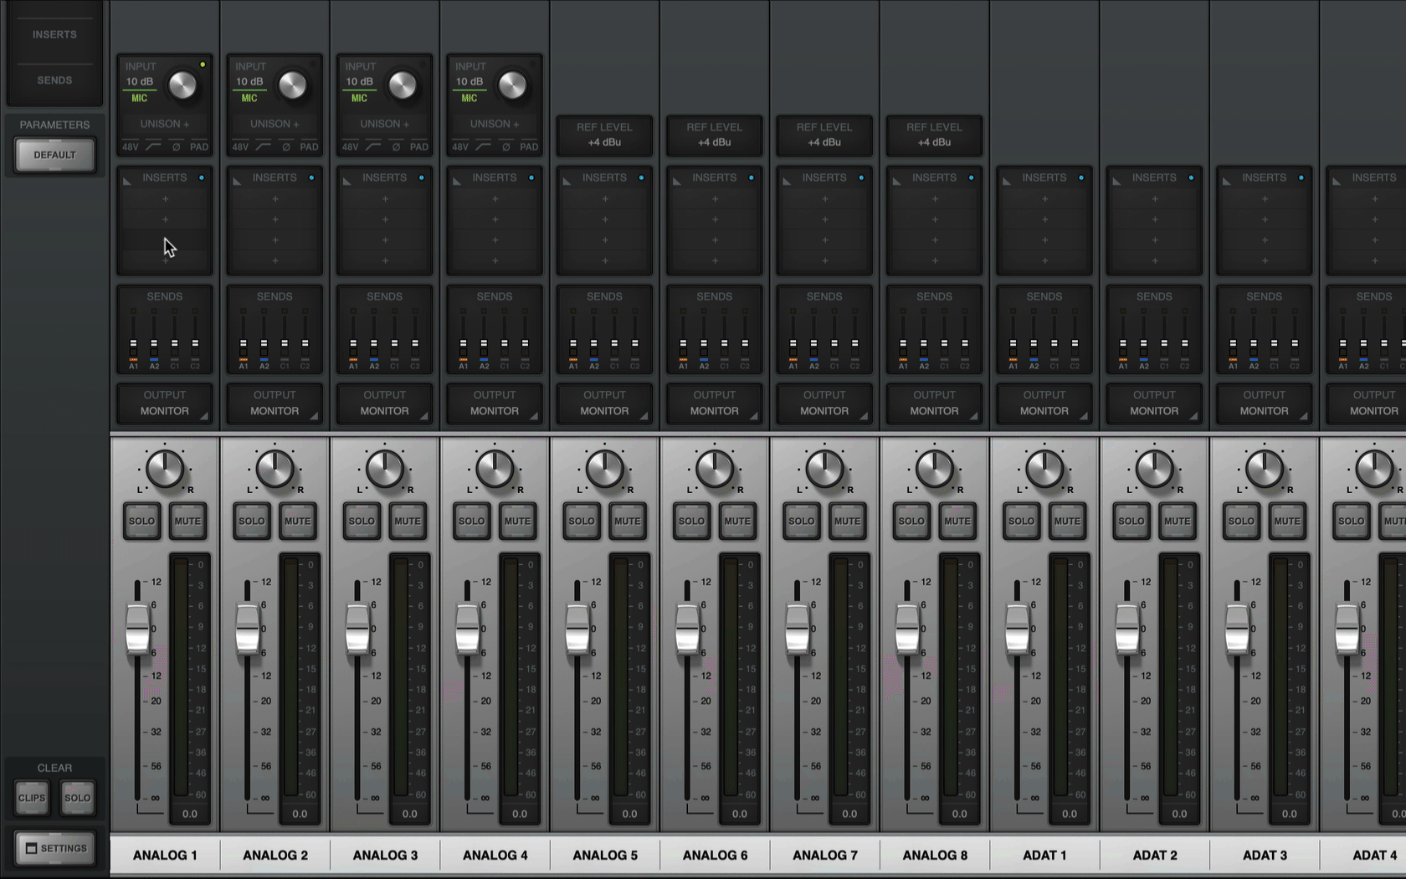1406x879 pixels.
Task: Click the A1 send slider on Analog 1
Action: coord(133,343)
